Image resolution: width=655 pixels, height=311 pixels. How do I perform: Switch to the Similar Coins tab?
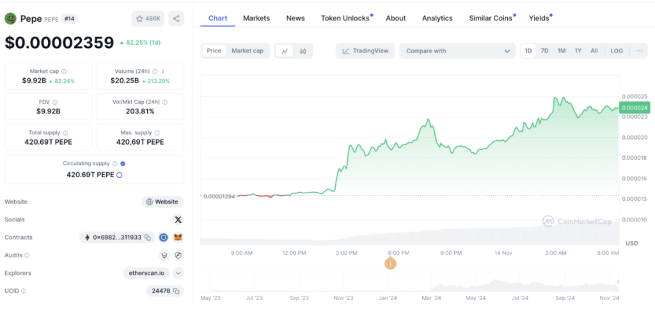click(x=491, y=19)
